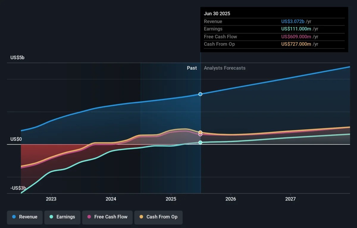Click the Cash From Op row label in tooltip
This screenshot has width=357, height=228.
(x=219, y=44)
